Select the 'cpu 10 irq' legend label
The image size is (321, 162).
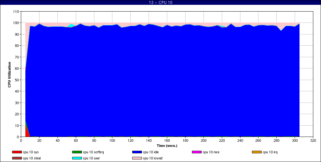coord(270,152)
